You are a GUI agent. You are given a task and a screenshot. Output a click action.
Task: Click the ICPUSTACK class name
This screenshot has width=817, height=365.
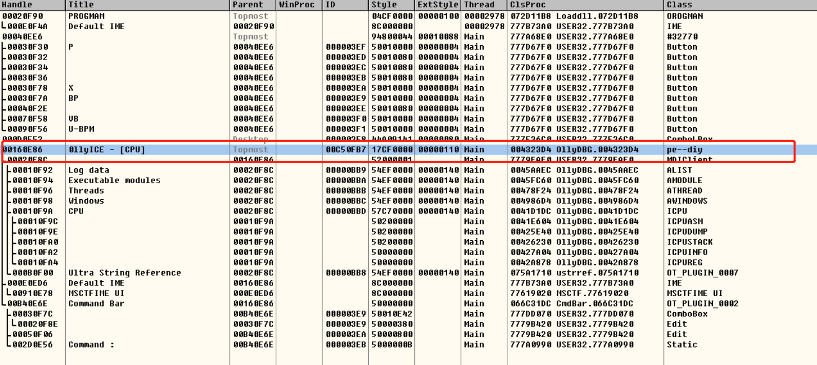pyautogui.click(x=690, y=242)
